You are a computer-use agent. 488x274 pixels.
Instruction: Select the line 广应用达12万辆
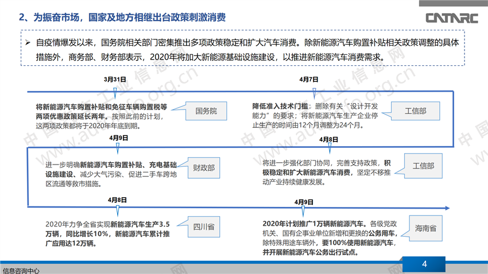point(71,244)
